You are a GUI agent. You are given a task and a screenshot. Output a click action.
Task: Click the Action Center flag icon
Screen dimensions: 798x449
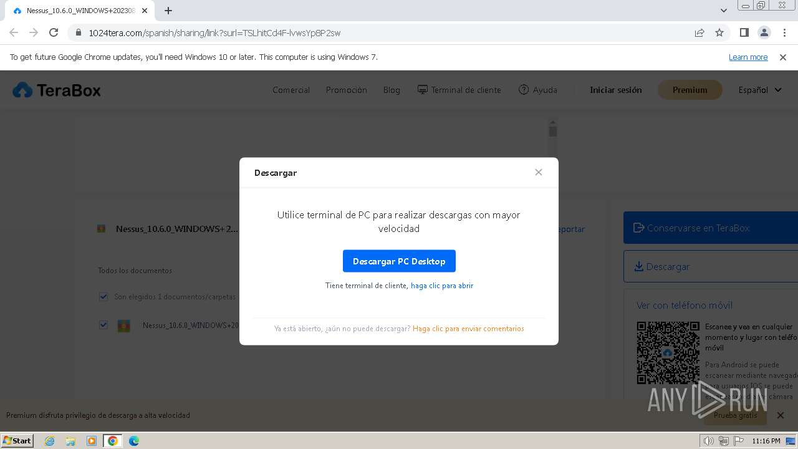[739, 441]
